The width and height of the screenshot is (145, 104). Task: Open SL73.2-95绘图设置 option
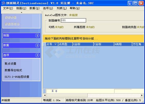17,77
